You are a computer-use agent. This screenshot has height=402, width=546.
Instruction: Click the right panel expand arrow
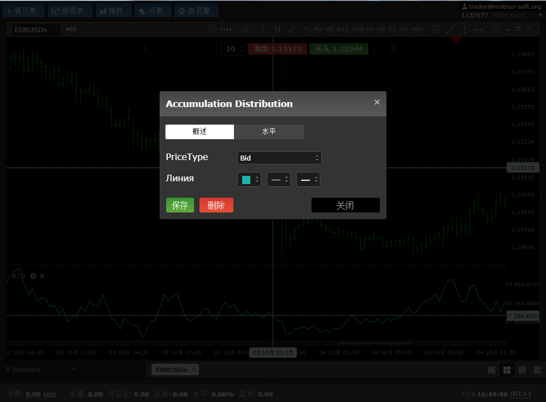(x=544, y=193)
